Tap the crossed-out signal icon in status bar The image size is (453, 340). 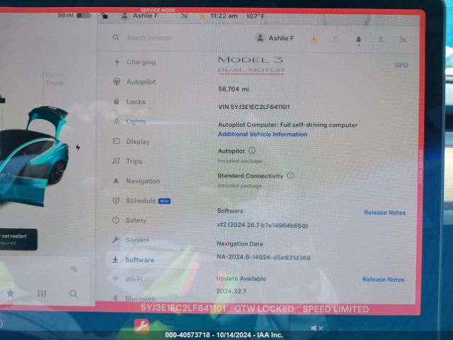tap(184, 16)
